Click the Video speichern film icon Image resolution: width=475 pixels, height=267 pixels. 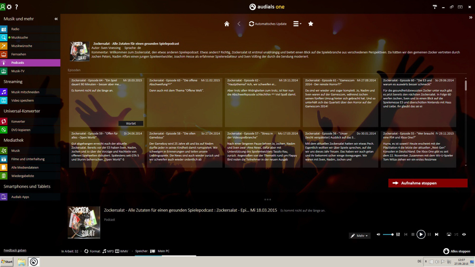[4, 100]
